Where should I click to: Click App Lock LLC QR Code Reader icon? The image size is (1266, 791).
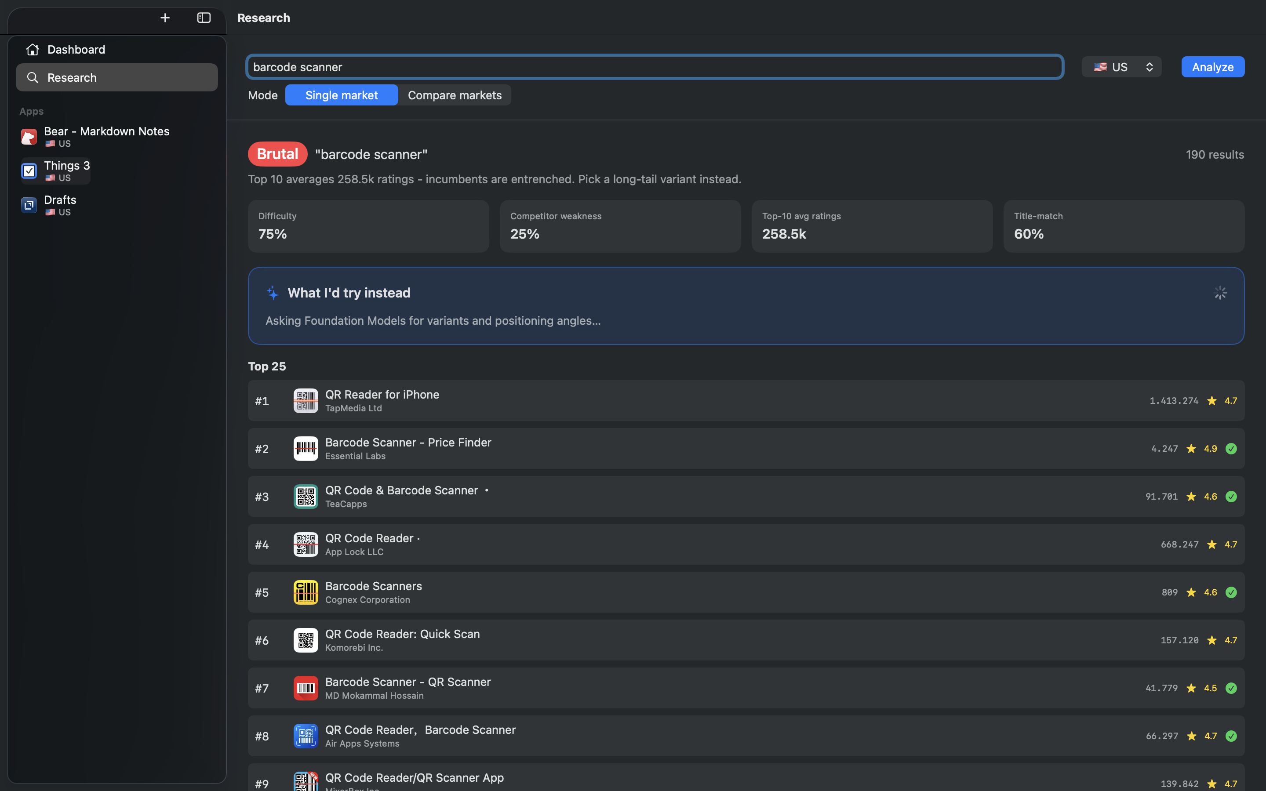(x=306, y=544)
